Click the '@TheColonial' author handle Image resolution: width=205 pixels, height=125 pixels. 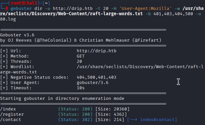(53, 40)
